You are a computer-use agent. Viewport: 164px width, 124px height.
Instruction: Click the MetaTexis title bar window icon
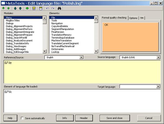pos(3,3)
